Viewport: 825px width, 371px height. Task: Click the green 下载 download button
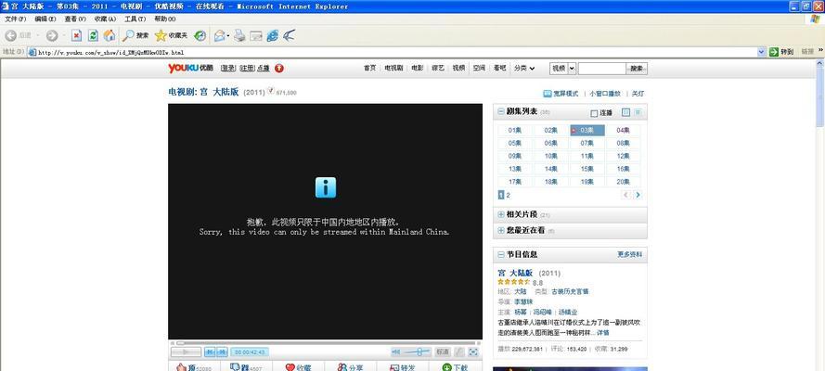(455, 368)
